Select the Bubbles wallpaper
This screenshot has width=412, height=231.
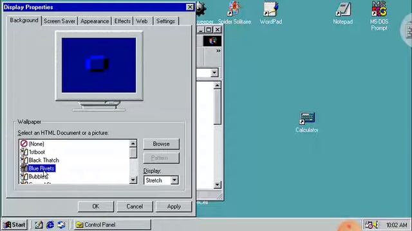click(x=39, y=176)
